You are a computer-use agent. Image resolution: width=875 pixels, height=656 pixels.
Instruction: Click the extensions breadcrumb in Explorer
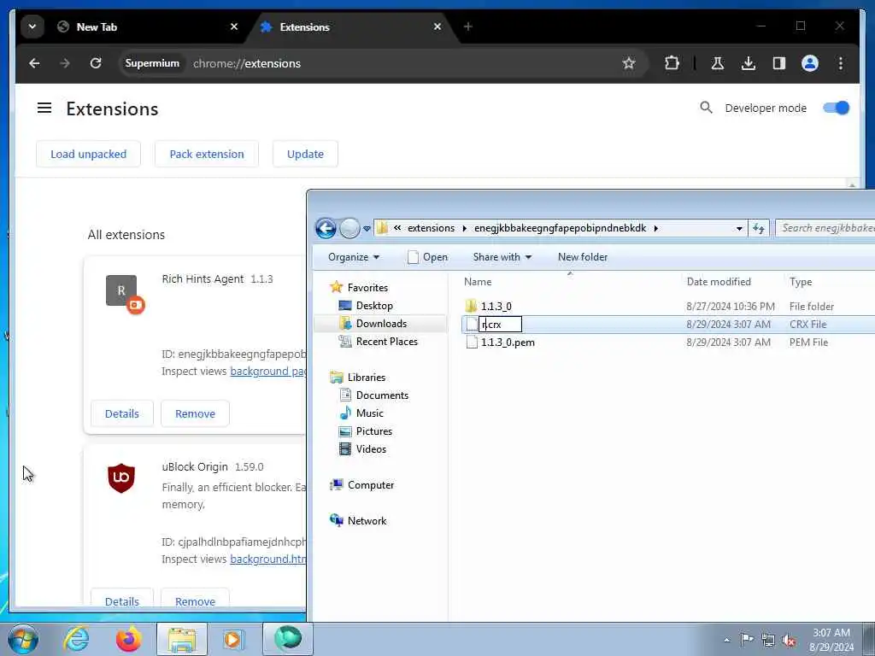(x=431, y=228)
